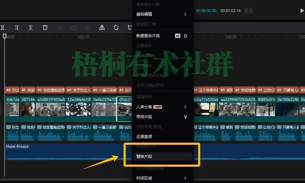
Task: Select the subtitle clip 然后他就
Action: point(245,90)
